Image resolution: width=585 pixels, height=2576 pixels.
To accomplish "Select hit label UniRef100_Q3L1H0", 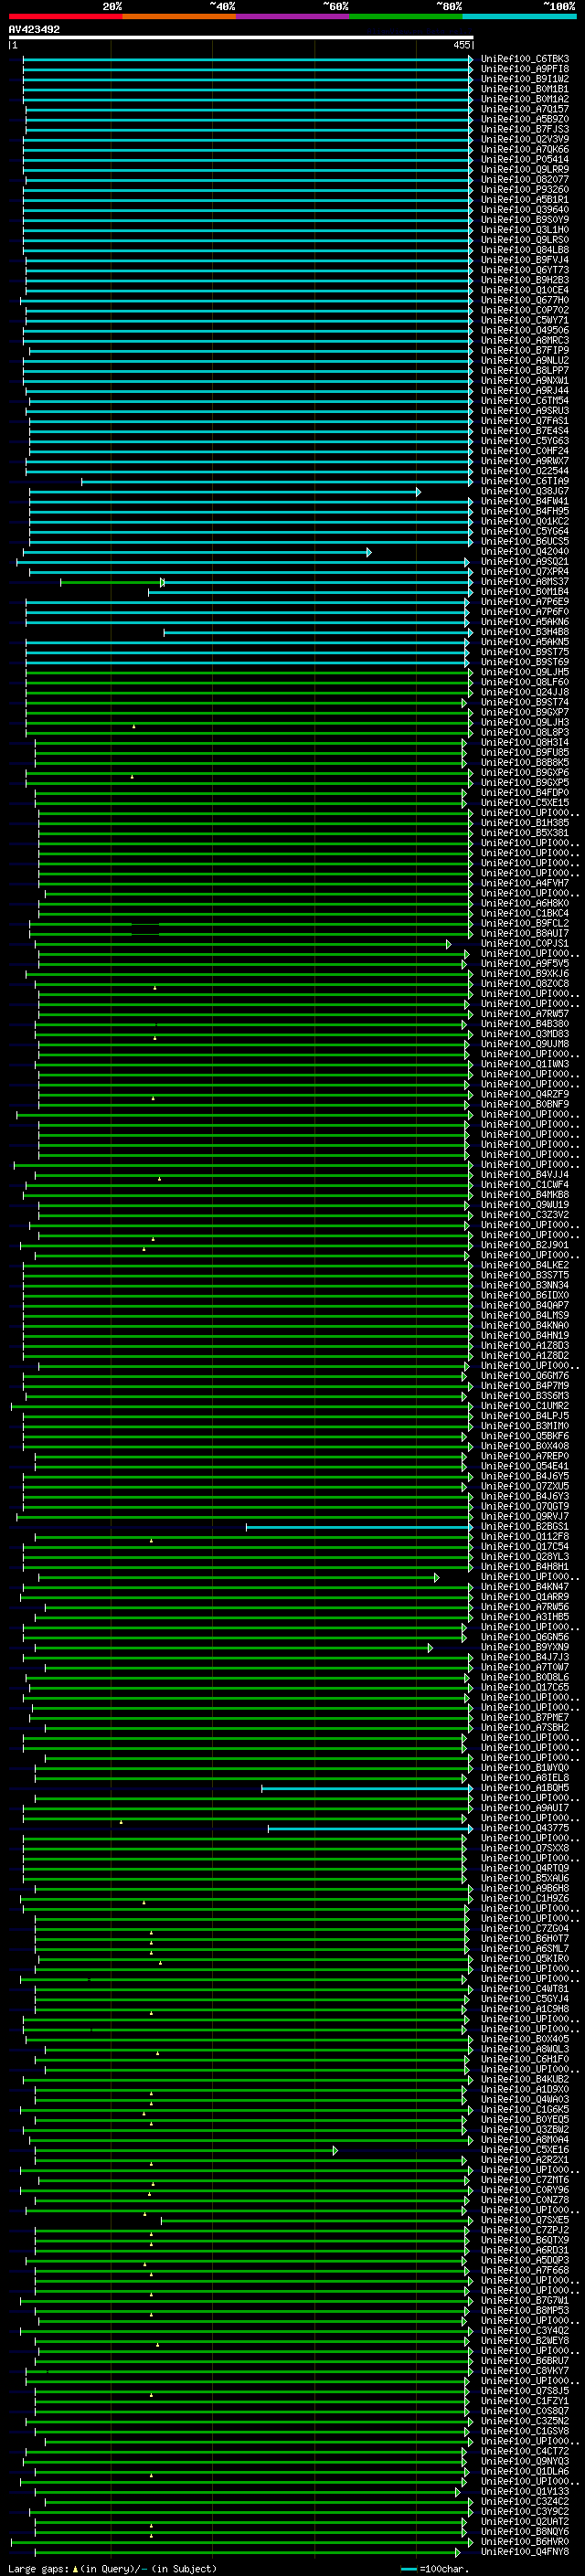I will pos(525,230).
